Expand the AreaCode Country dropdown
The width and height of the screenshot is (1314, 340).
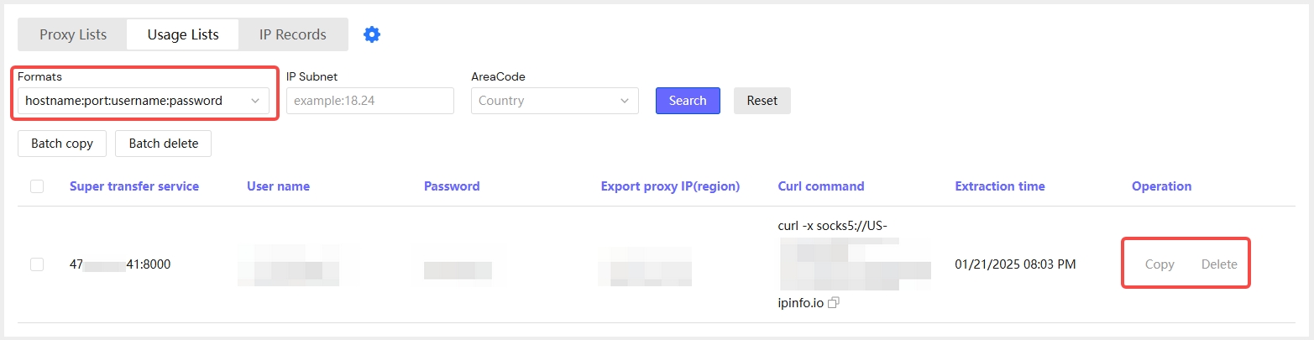(554, 101)
